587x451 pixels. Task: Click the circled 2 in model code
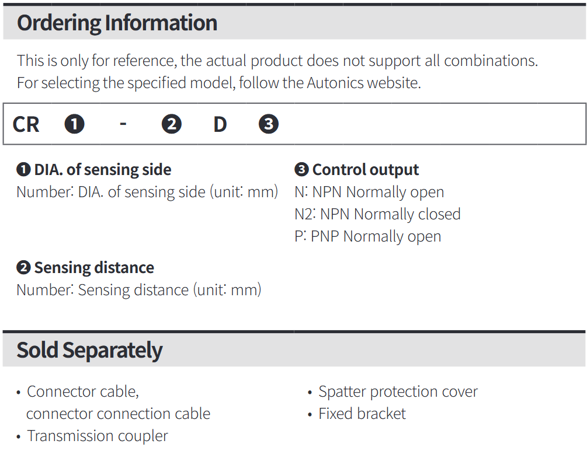point(172,124)
